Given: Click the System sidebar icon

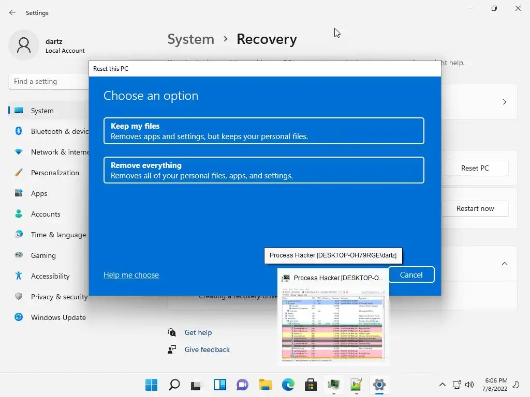Looking at the screenshot, I should point(19,111).
